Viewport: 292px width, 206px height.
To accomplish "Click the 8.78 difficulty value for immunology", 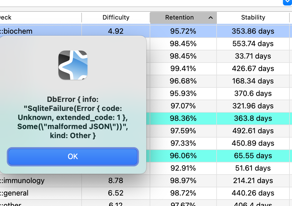I will coord(116,181).
